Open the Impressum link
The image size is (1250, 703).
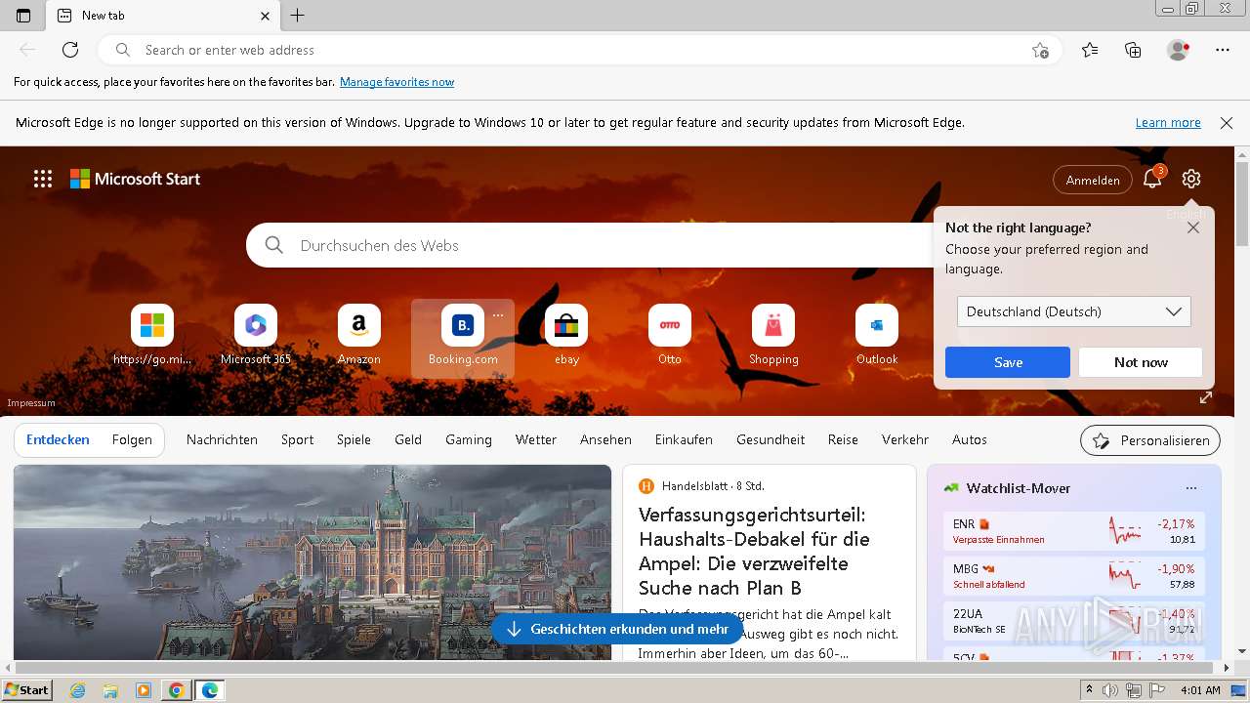click(31, 403)
